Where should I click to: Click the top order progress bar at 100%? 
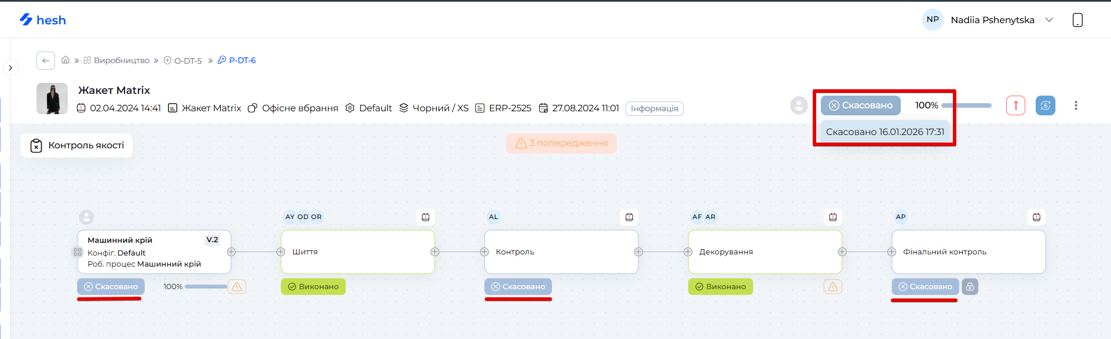(x=966, y=105)
